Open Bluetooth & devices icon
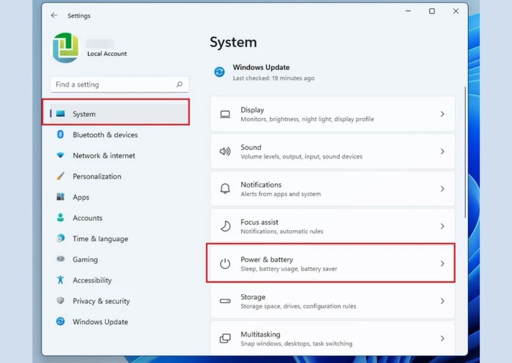 [x=60, y=134]
